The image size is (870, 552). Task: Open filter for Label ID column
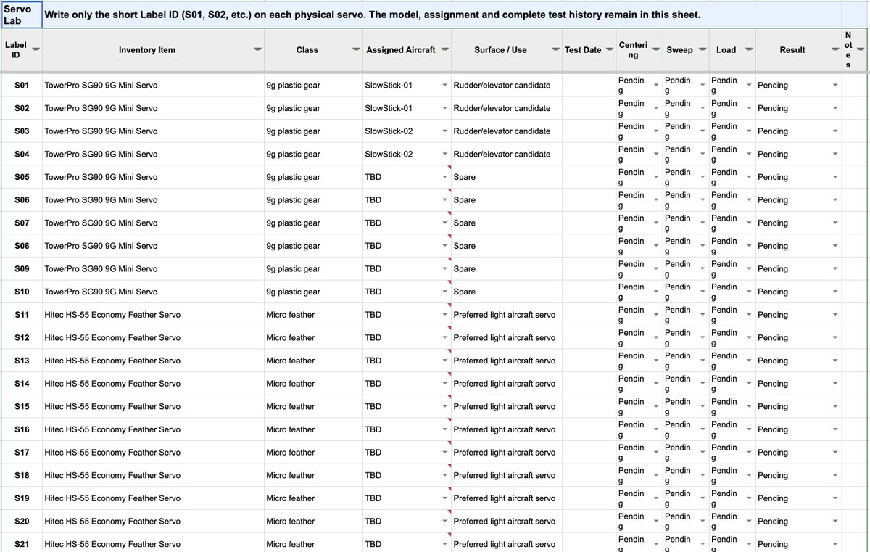click(36, 50)
